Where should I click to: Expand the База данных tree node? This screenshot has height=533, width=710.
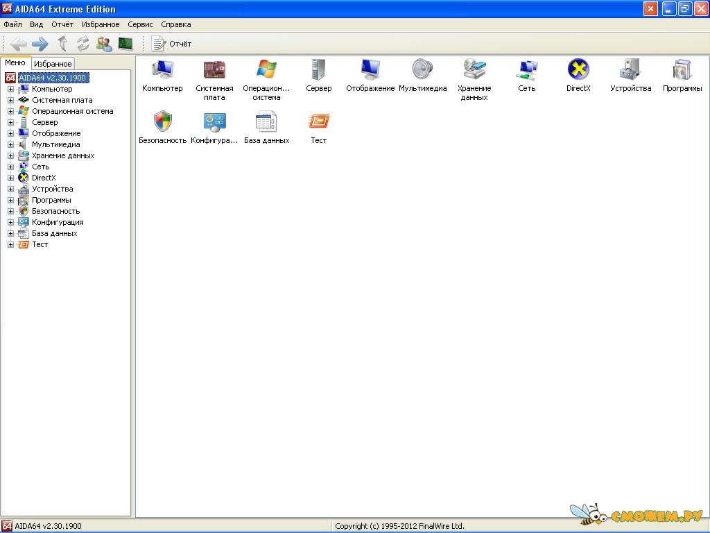(10, 233)
